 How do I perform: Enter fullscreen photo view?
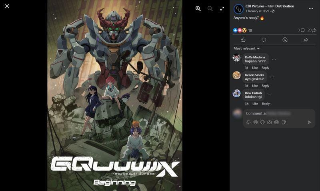coord(222,8)
